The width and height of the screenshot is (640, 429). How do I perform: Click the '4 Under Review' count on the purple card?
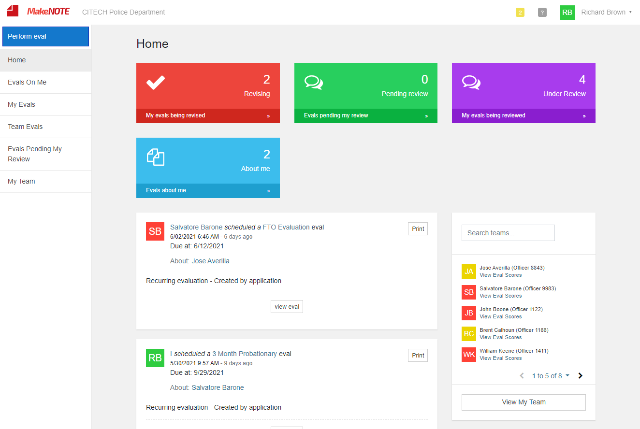[x=565, y=86]
